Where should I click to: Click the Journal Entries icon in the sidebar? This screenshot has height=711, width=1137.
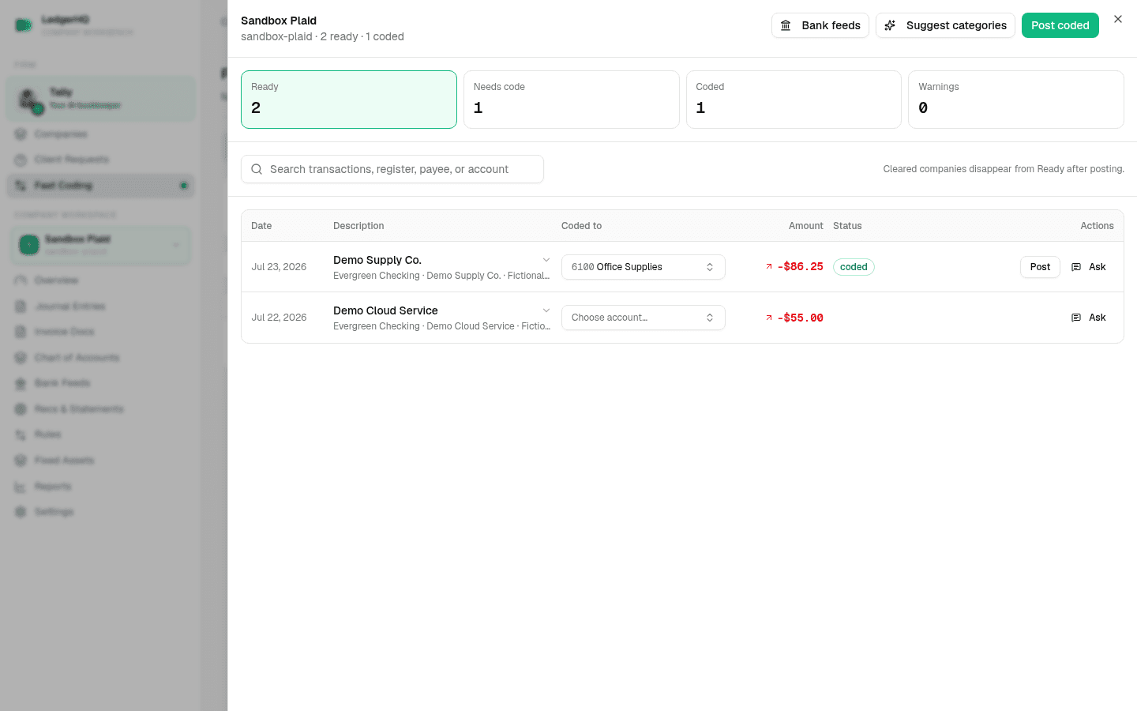point(21,307)
